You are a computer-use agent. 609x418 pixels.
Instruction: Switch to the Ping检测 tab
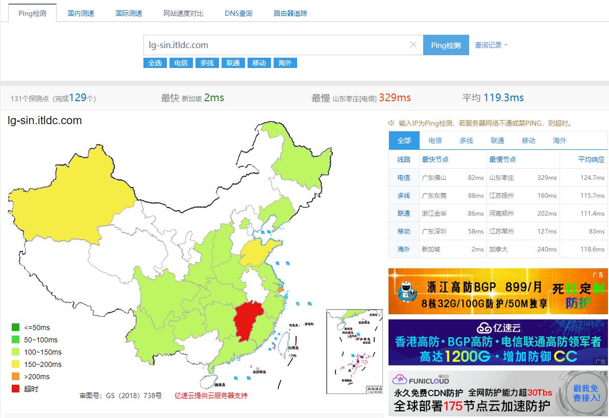pos(32,13)
